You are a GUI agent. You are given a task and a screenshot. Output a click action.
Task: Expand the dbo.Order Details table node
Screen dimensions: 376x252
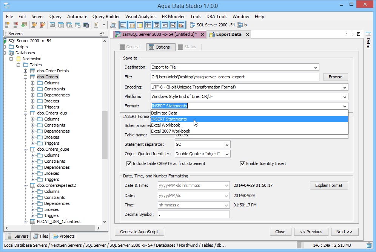25,71
